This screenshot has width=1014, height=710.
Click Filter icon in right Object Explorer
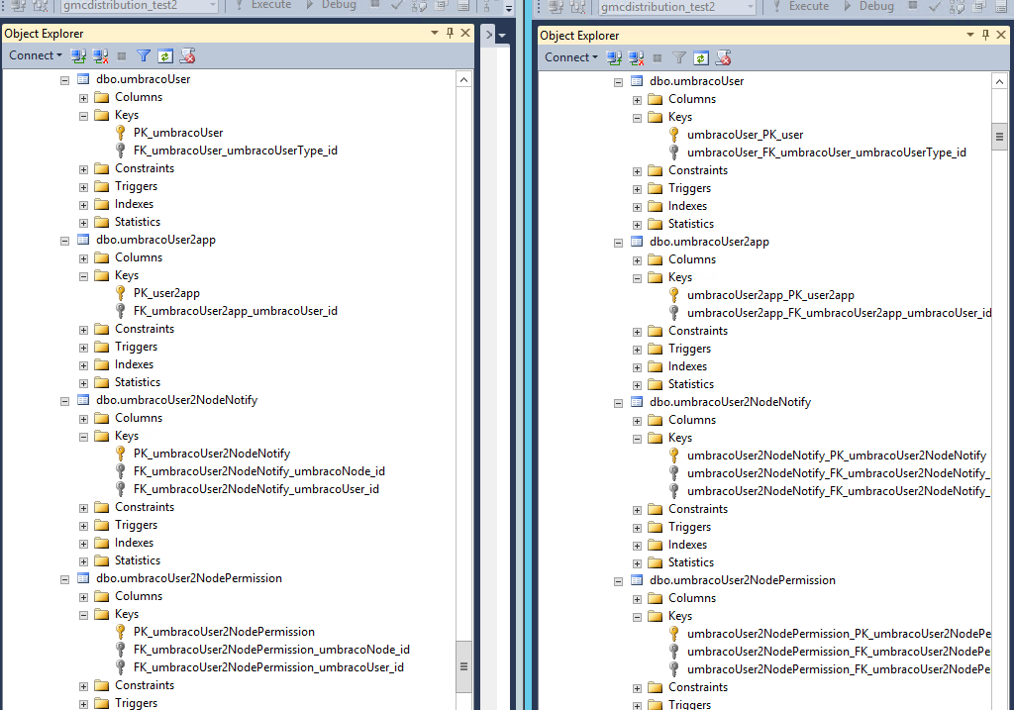pos(679,58)
